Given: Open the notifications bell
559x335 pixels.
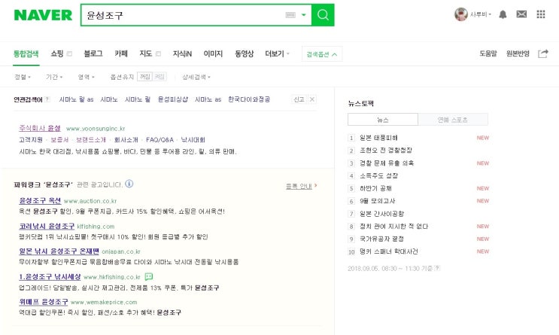Looking at the screenshot, I should pos(503,14).
